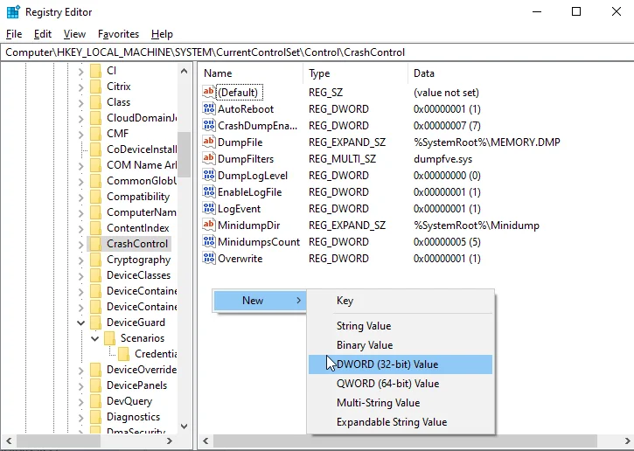634x451 pixels.
Task: Click the Registry Editor app icon in title bar
Action: 13,12
